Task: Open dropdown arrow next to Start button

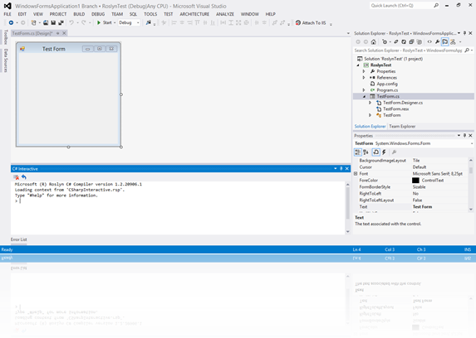Action: 115,22
